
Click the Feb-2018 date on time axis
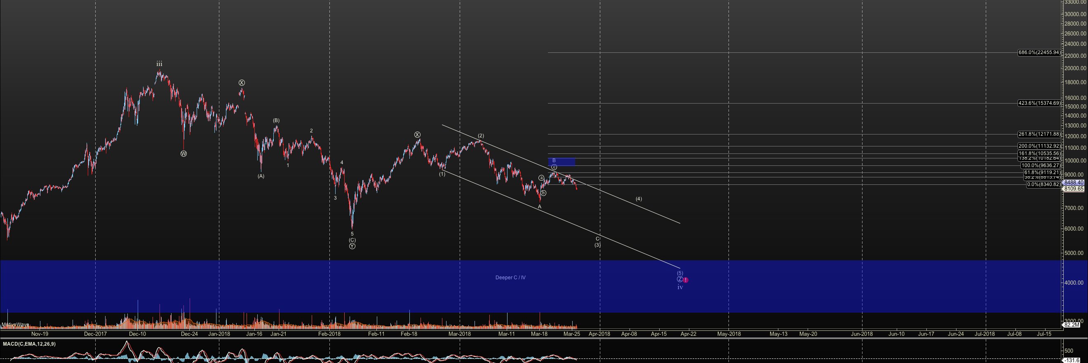pos(329,334)
